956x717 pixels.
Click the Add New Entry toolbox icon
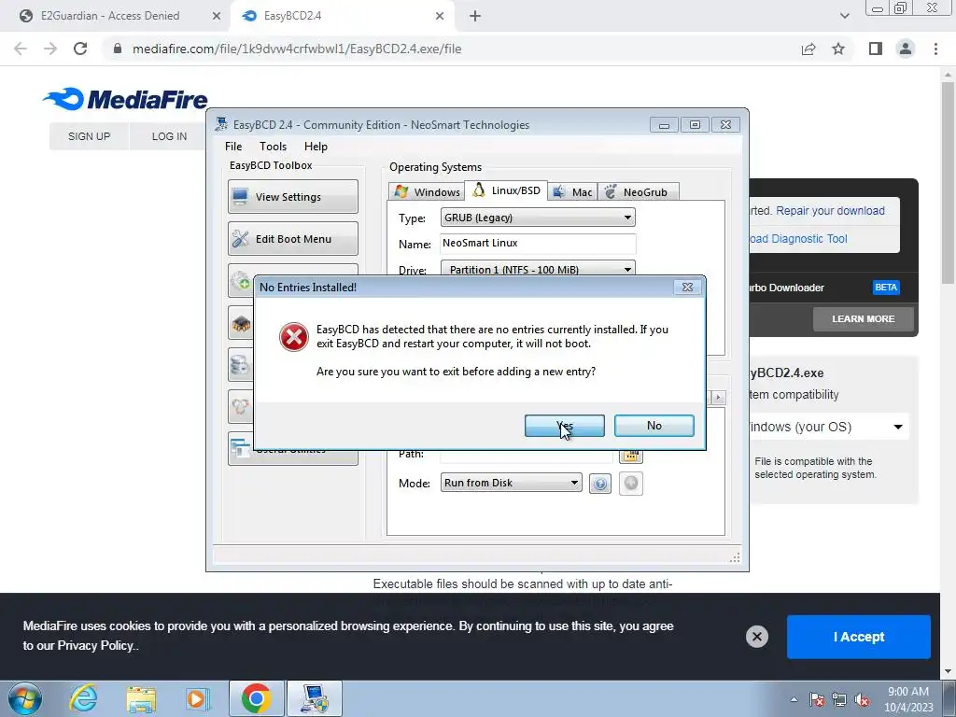(x=241, y=282)
